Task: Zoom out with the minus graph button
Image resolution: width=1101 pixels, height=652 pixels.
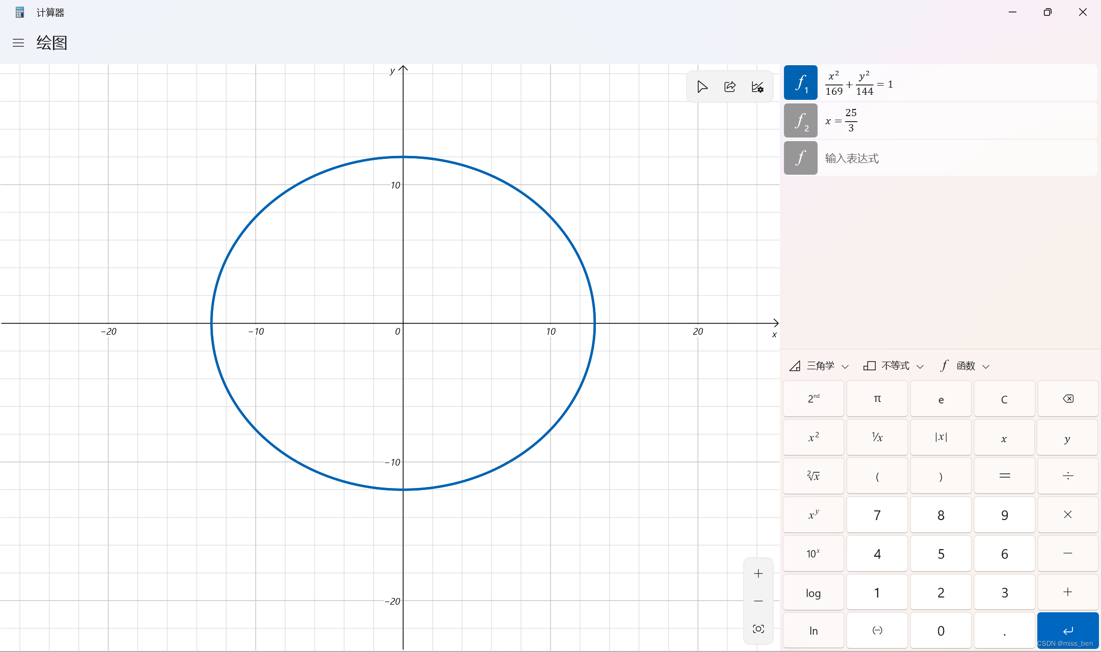Action: 758,602
